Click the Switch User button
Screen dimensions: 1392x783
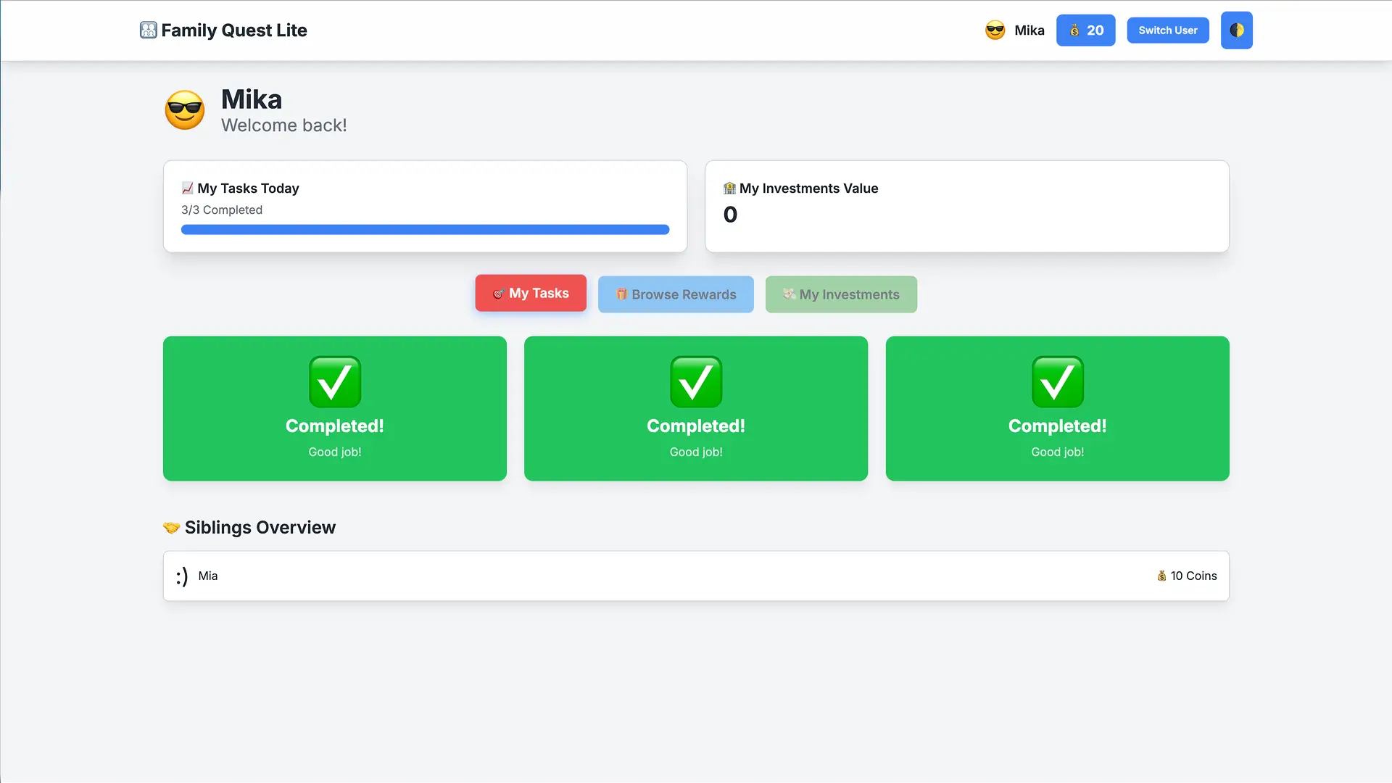tap(1167, 30)
